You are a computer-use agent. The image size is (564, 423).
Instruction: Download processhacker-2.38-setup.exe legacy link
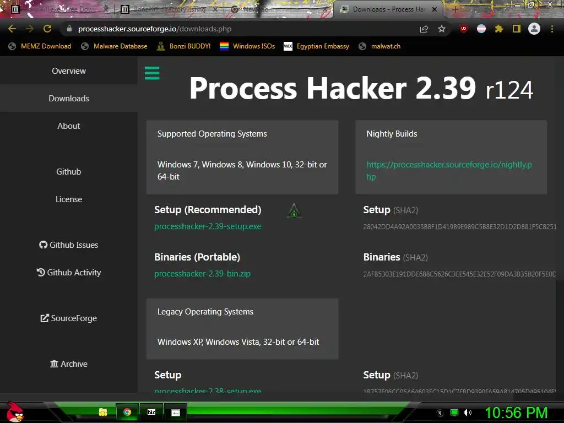tap(208, 390)
